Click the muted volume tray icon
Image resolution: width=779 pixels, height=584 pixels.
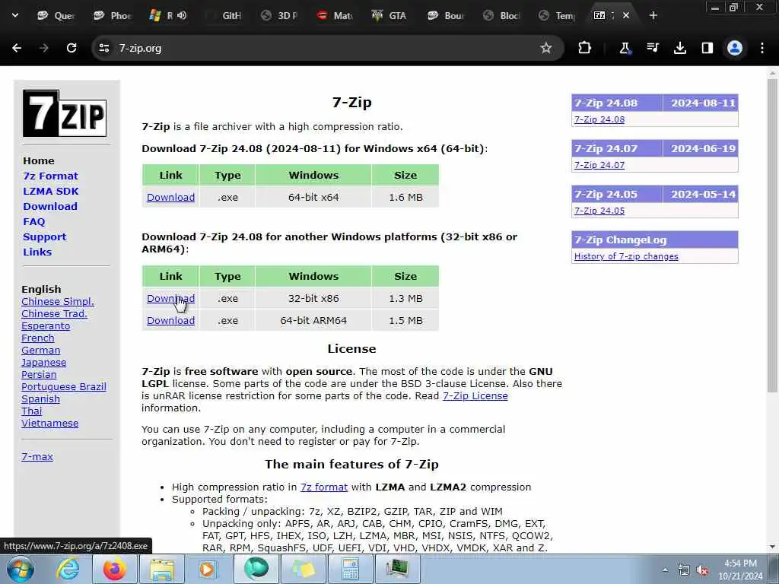tap(702, 570)
